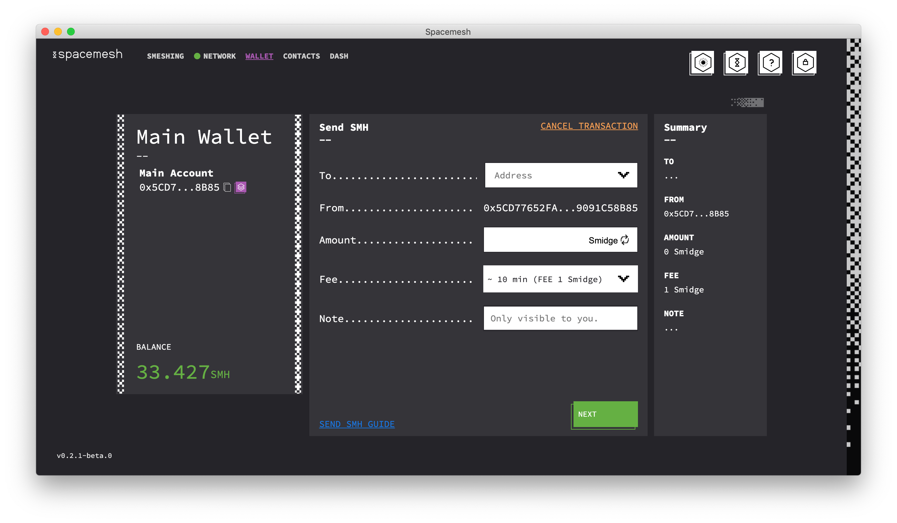Go to the DASH tab

[339, 56]
